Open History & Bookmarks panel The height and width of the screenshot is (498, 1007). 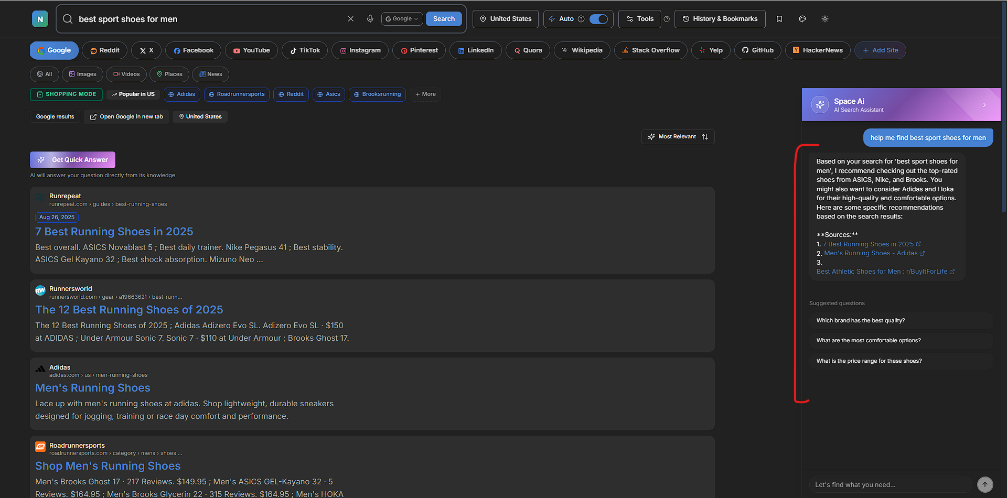(x=720, y=19)
